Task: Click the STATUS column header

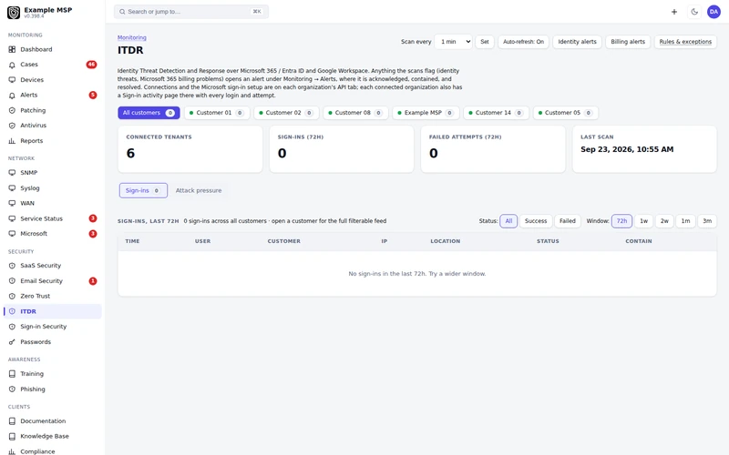Action: coord(548,241)
